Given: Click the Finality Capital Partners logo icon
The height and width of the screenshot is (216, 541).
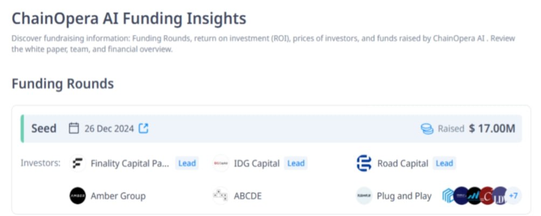Looking at the screenshot, I should tap(78, 163).
